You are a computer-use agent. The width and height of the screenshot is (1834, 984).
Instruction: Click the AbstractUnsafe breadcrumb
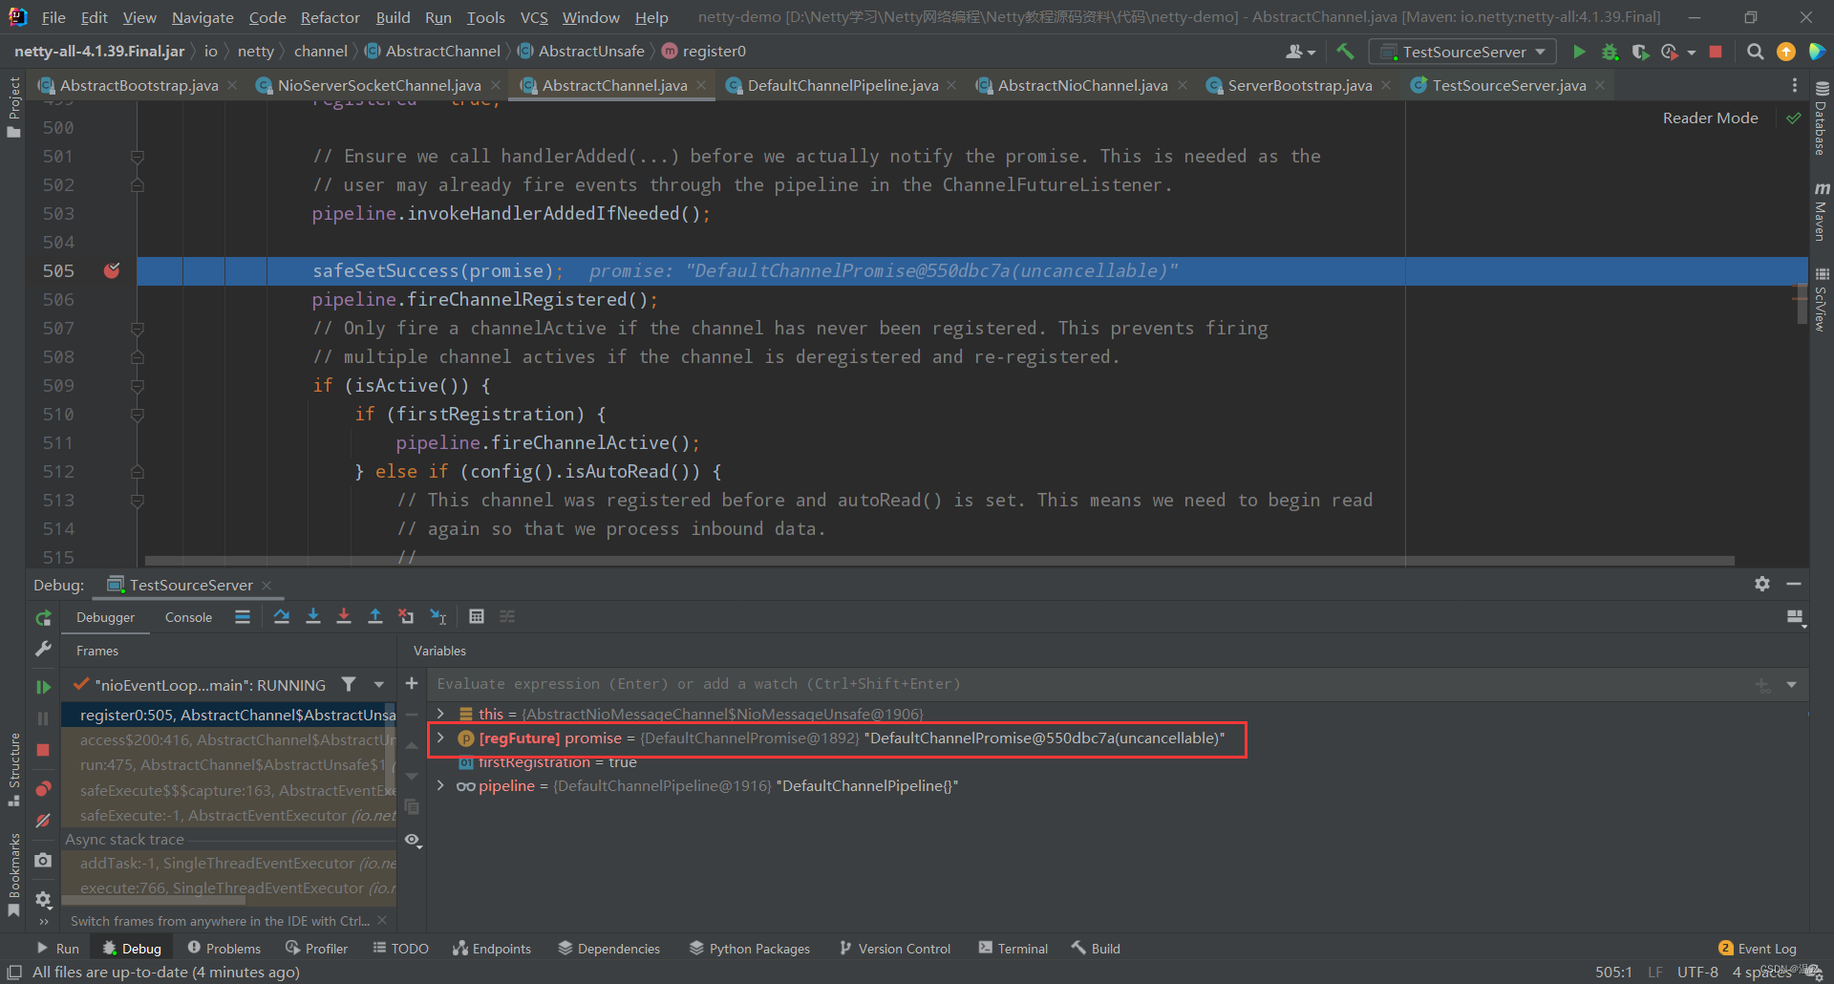click(580, 51)
